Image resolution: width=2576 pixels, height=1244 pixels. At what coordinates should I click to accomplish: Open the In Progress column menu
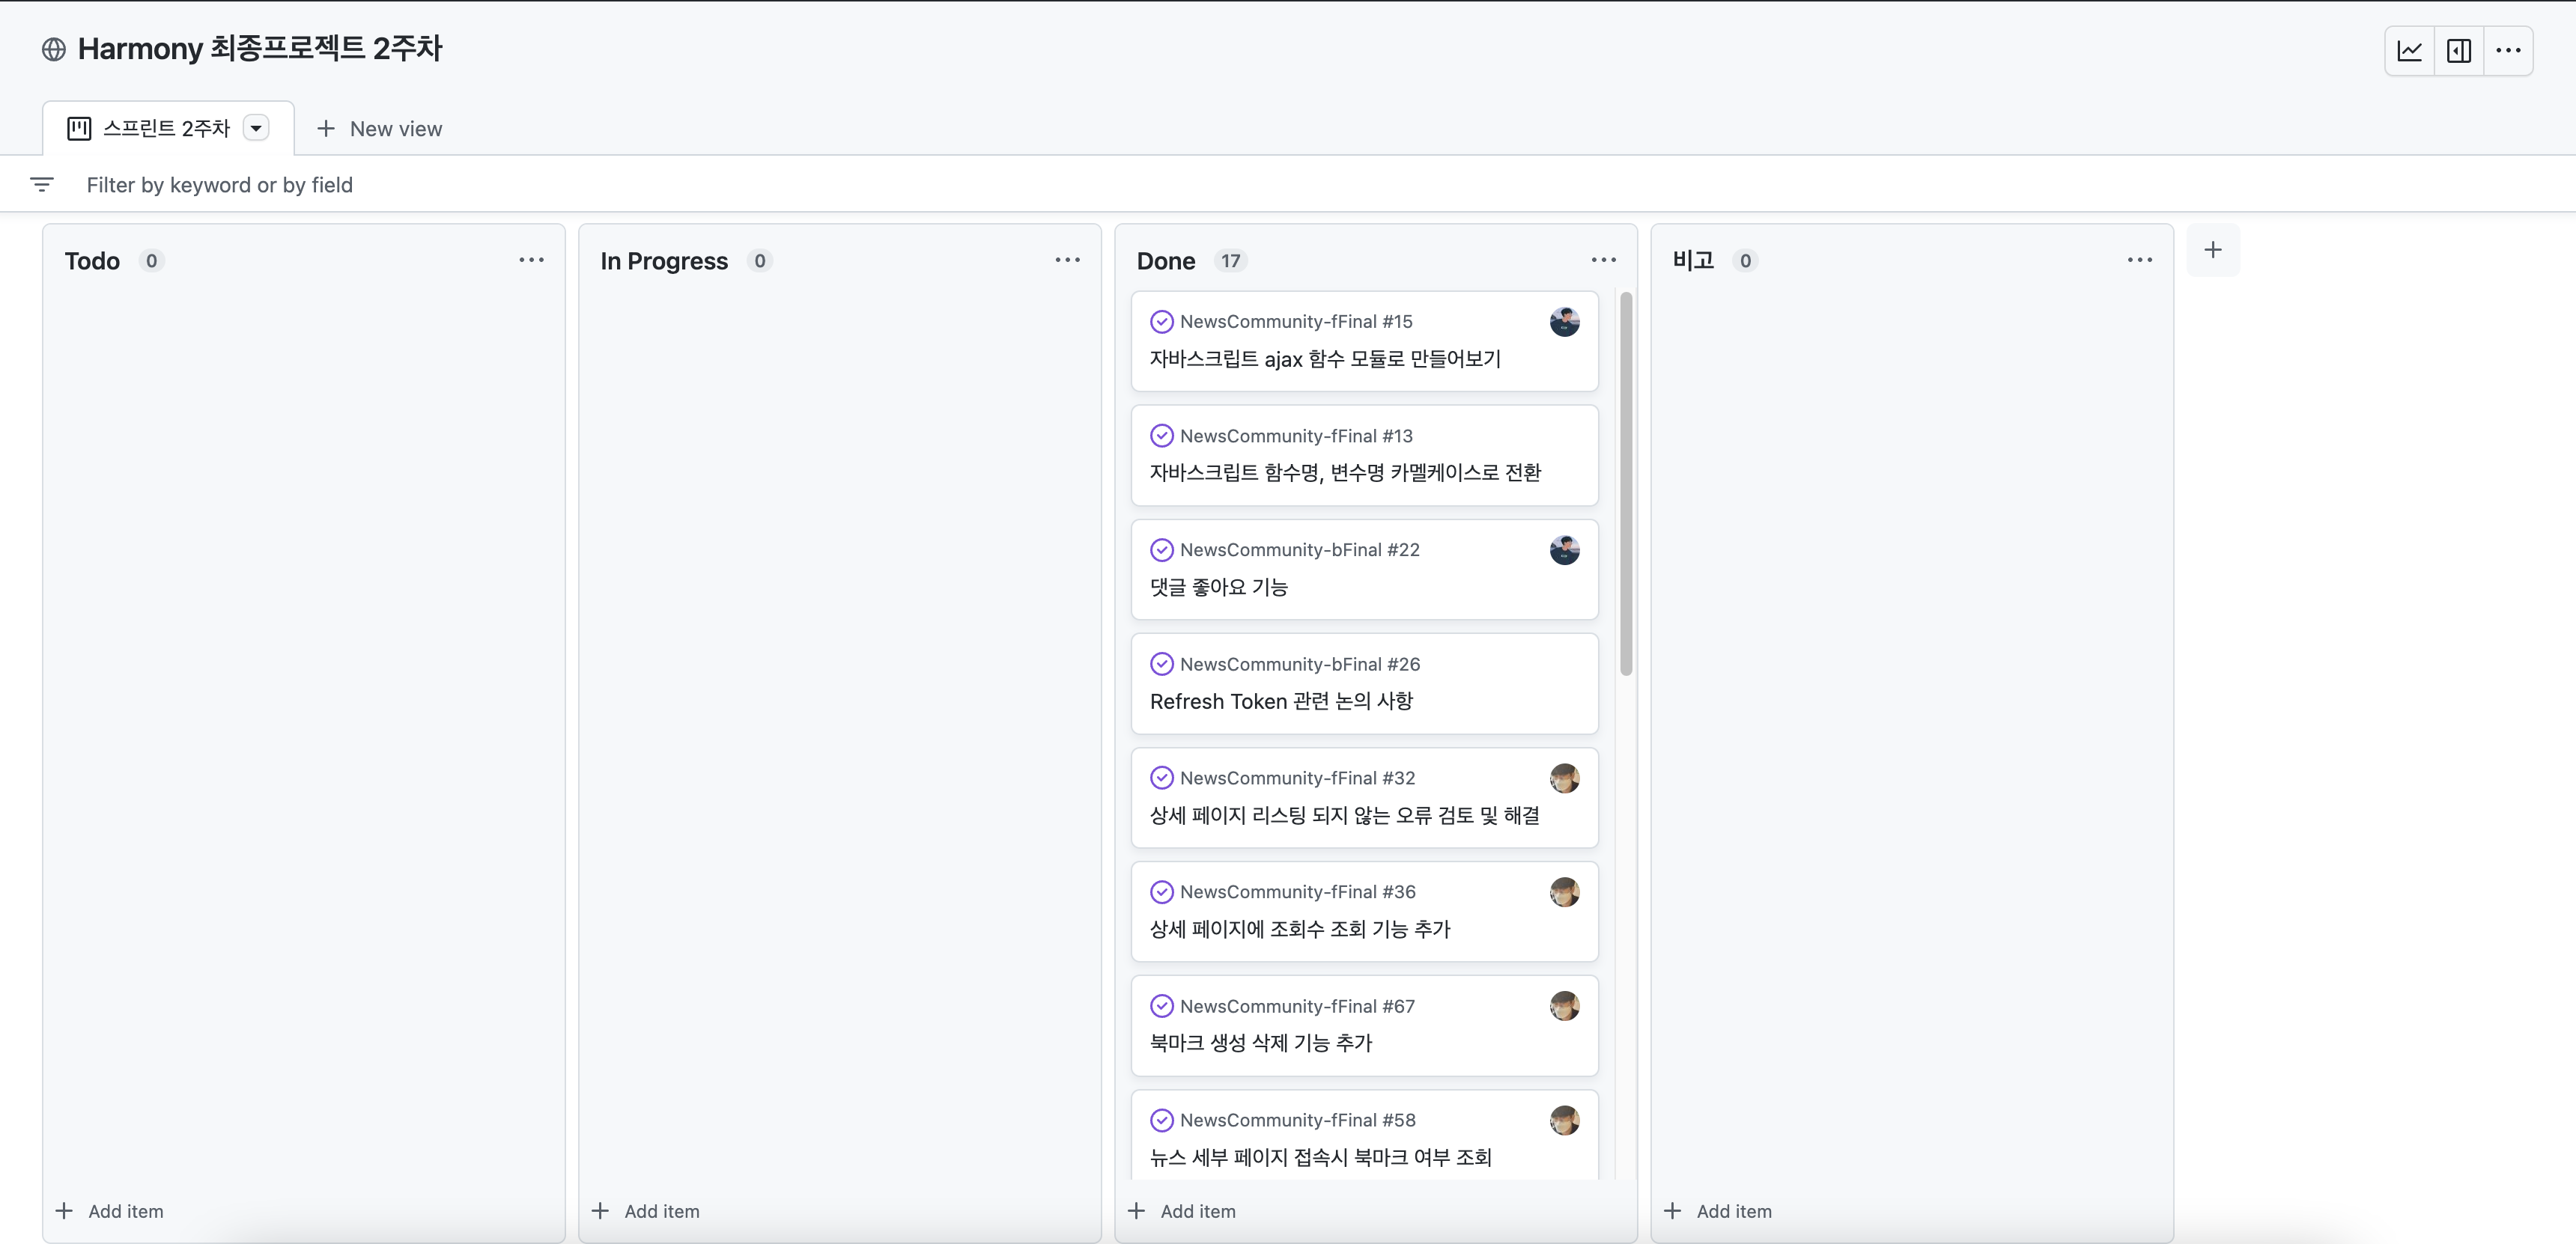[1067, 260]
